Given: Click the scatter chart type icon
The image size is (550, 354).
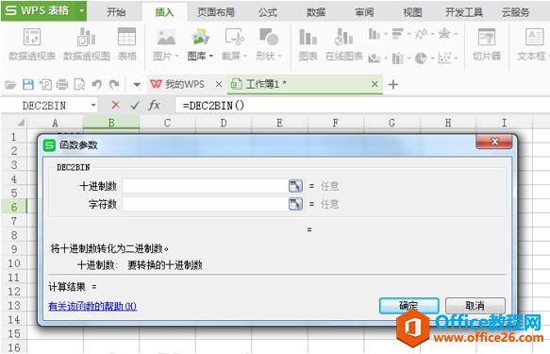Looking at the screenshot, I should [444, 58].
